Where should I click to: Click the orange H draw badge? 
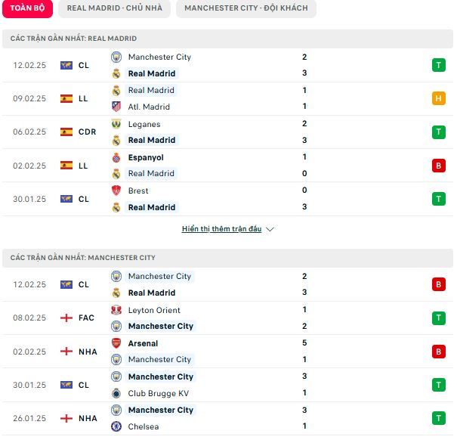439,98
